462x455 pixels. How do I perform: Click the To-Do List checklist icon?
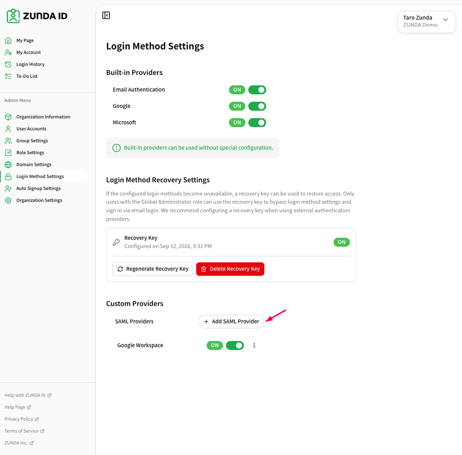click(8, 76)
